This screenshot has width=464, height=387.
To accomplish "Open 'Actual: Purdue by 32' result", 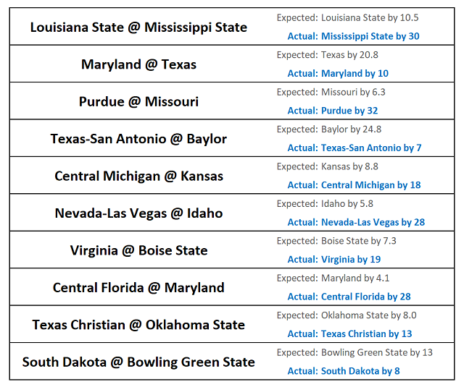I will (x=333, y=111).
